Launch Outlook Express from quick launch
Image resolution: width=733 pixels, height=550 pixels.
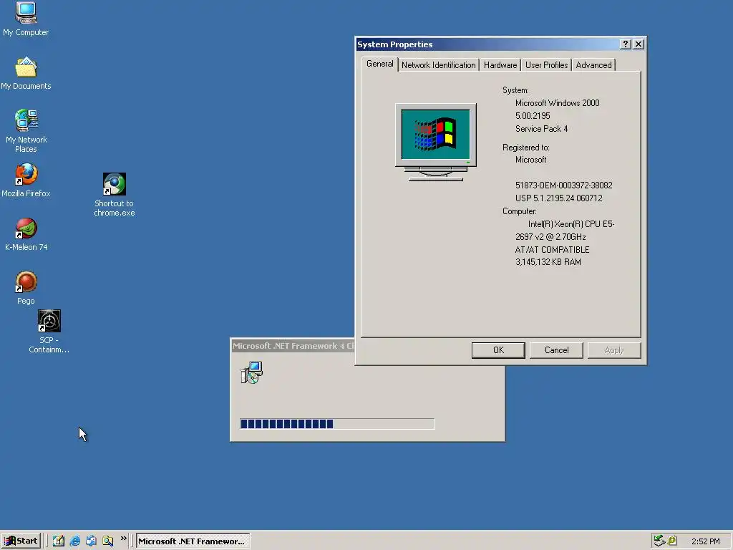pos(91,541)
